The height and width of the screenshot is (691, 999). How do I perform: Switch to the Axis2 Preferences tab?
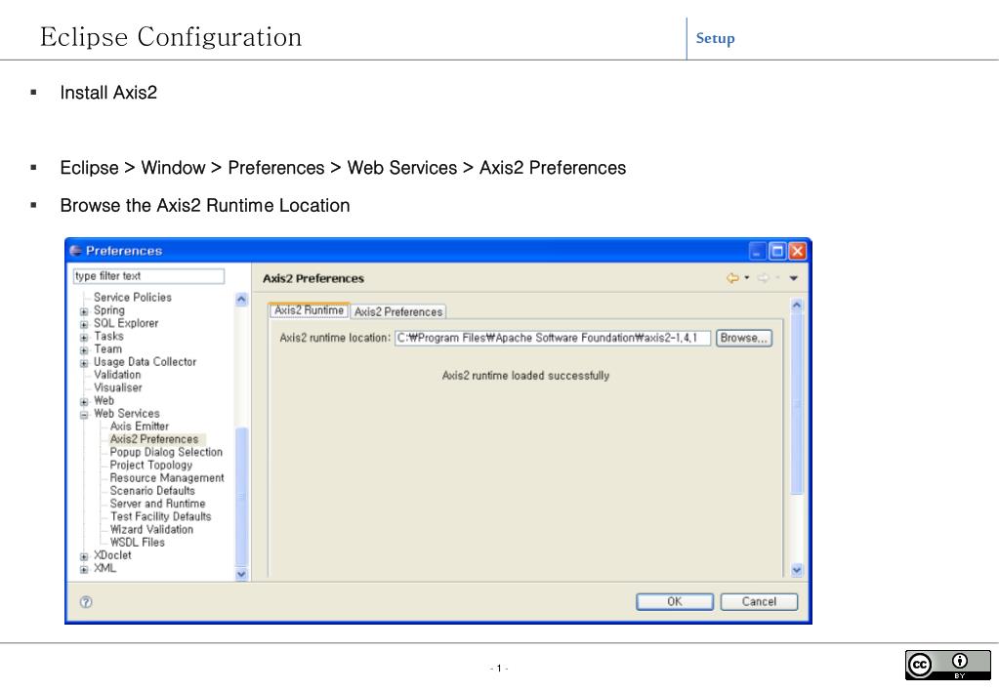(398, 311)
